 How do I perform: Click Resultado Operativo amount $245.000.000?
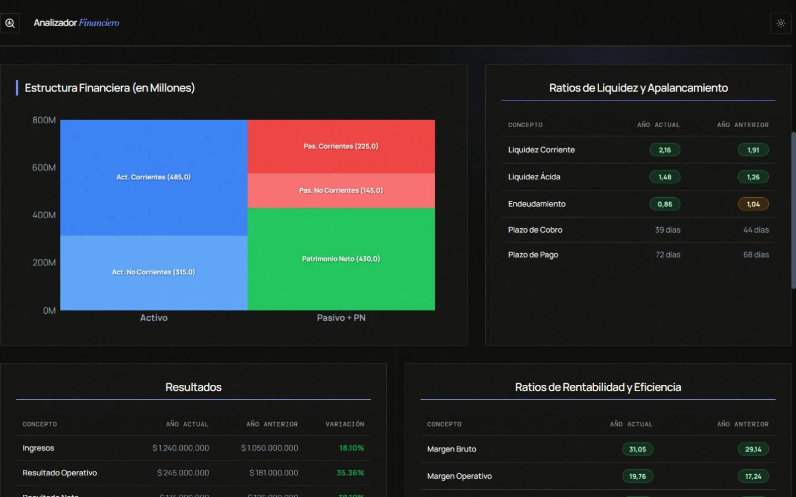[183, 473]
